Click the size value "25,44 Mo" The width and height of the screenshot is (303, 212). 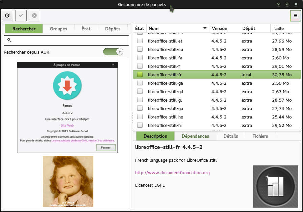282,117
